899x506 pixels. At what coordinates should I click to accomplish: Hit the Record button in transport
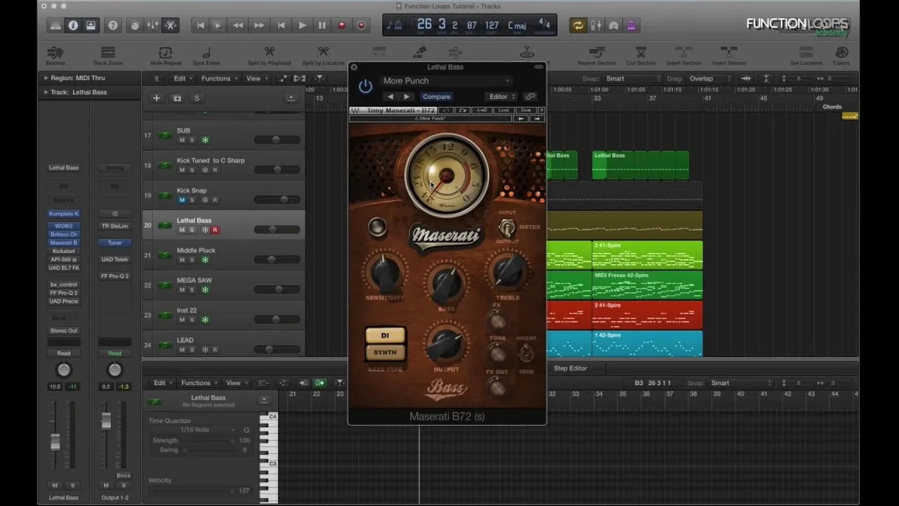(342, 25)
